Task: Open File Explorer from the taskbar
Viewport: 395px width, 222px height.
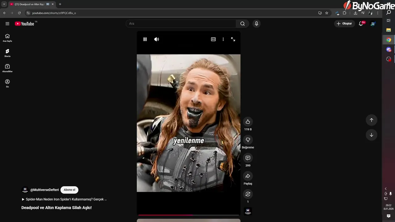Action: tap(389, 30)
